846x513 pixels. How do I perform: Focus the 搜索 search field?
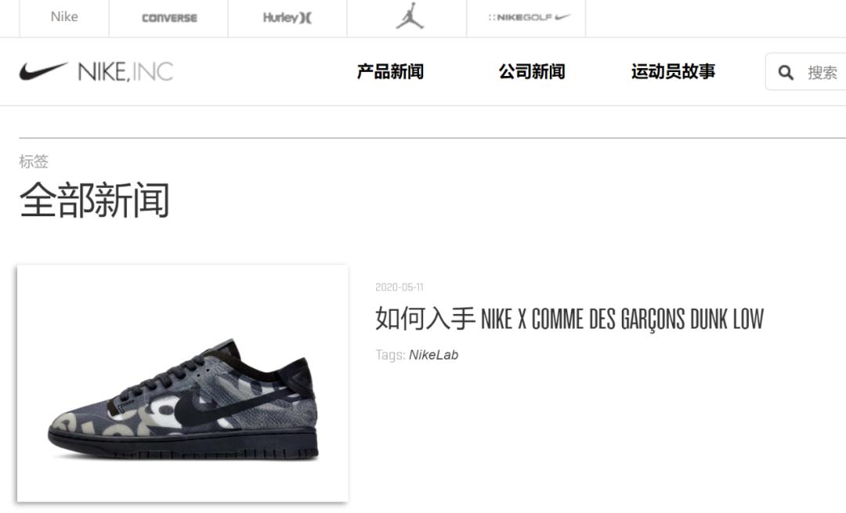pos(806,72)
